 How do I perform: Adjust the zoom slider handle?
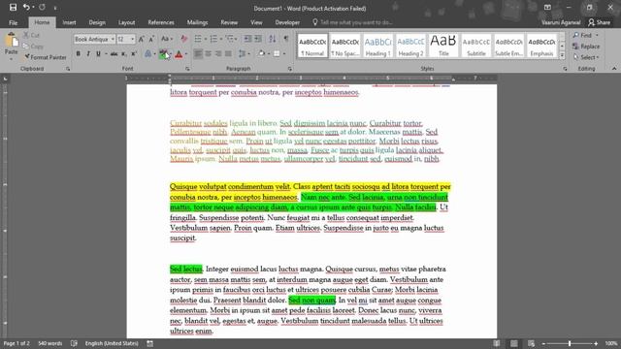pyautogui.click(x=570, y=343)
